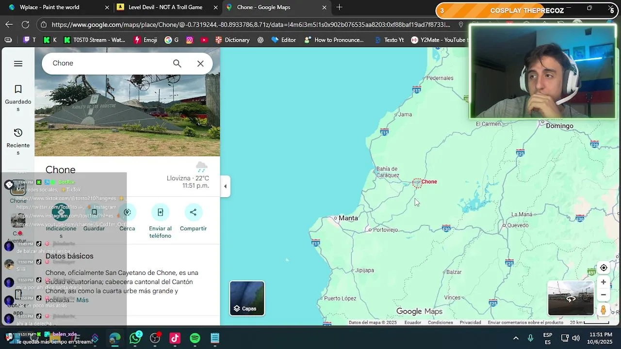The width and height of the screenshot is (621, 349).
Task: Zoom out the map with minus button
Action: tap(604, 295)
